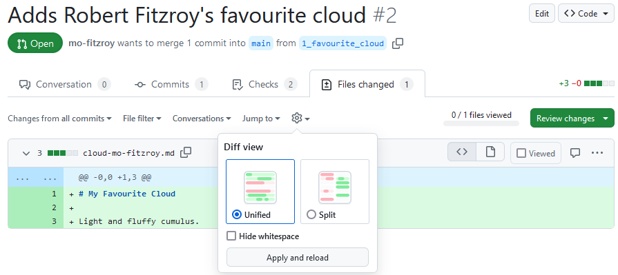The width and height of the screenshot is (618, 275).
Task: Click Apply and reload button
Action: 298,258
